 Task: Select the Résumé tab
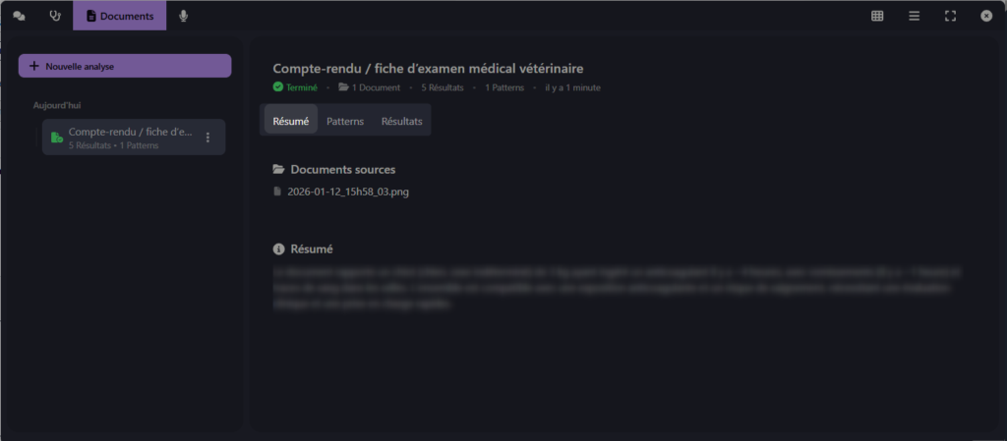click(291, 121)
